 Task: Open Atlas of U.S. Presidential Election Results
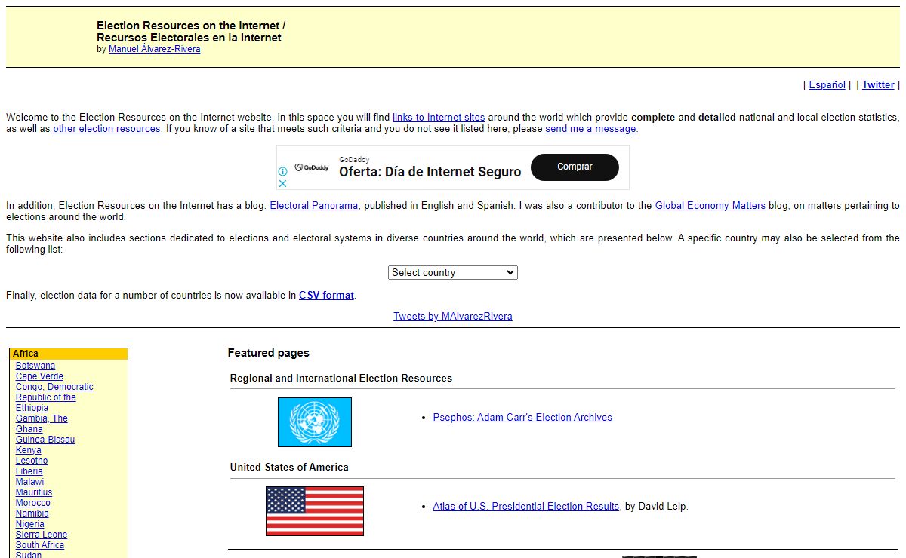(x=525, y=507)
